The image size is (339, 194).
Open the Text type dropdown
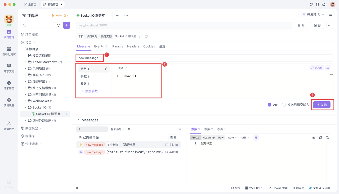(x=122, y=68)
